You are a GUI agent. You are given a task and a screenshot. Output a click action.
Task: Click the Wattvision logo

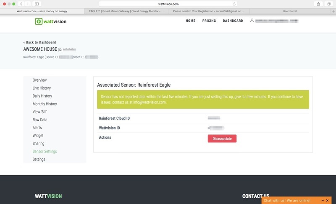[51, 21]
